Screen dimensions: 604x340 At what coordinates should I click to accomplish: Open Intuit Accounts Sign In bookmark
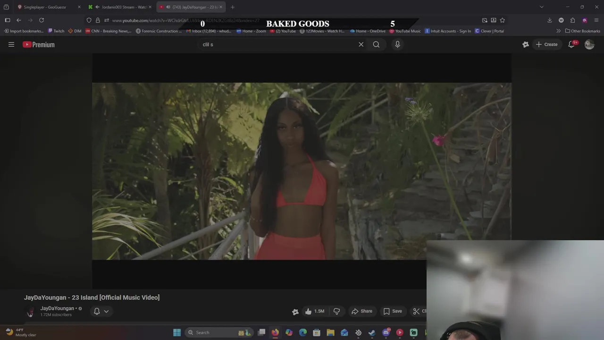point(448,31)
